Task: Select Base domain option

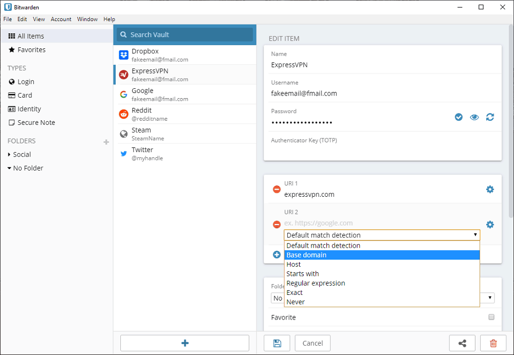Action: pos(382,255)
